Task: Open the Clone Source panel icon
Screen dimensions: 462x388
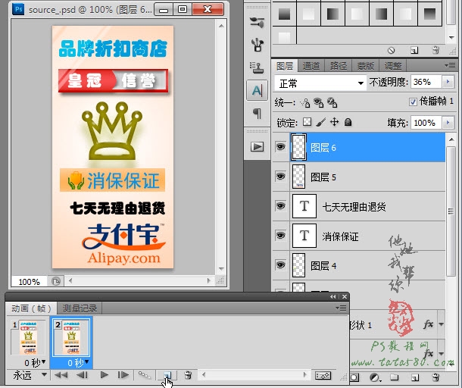Action: coord(258,67)
